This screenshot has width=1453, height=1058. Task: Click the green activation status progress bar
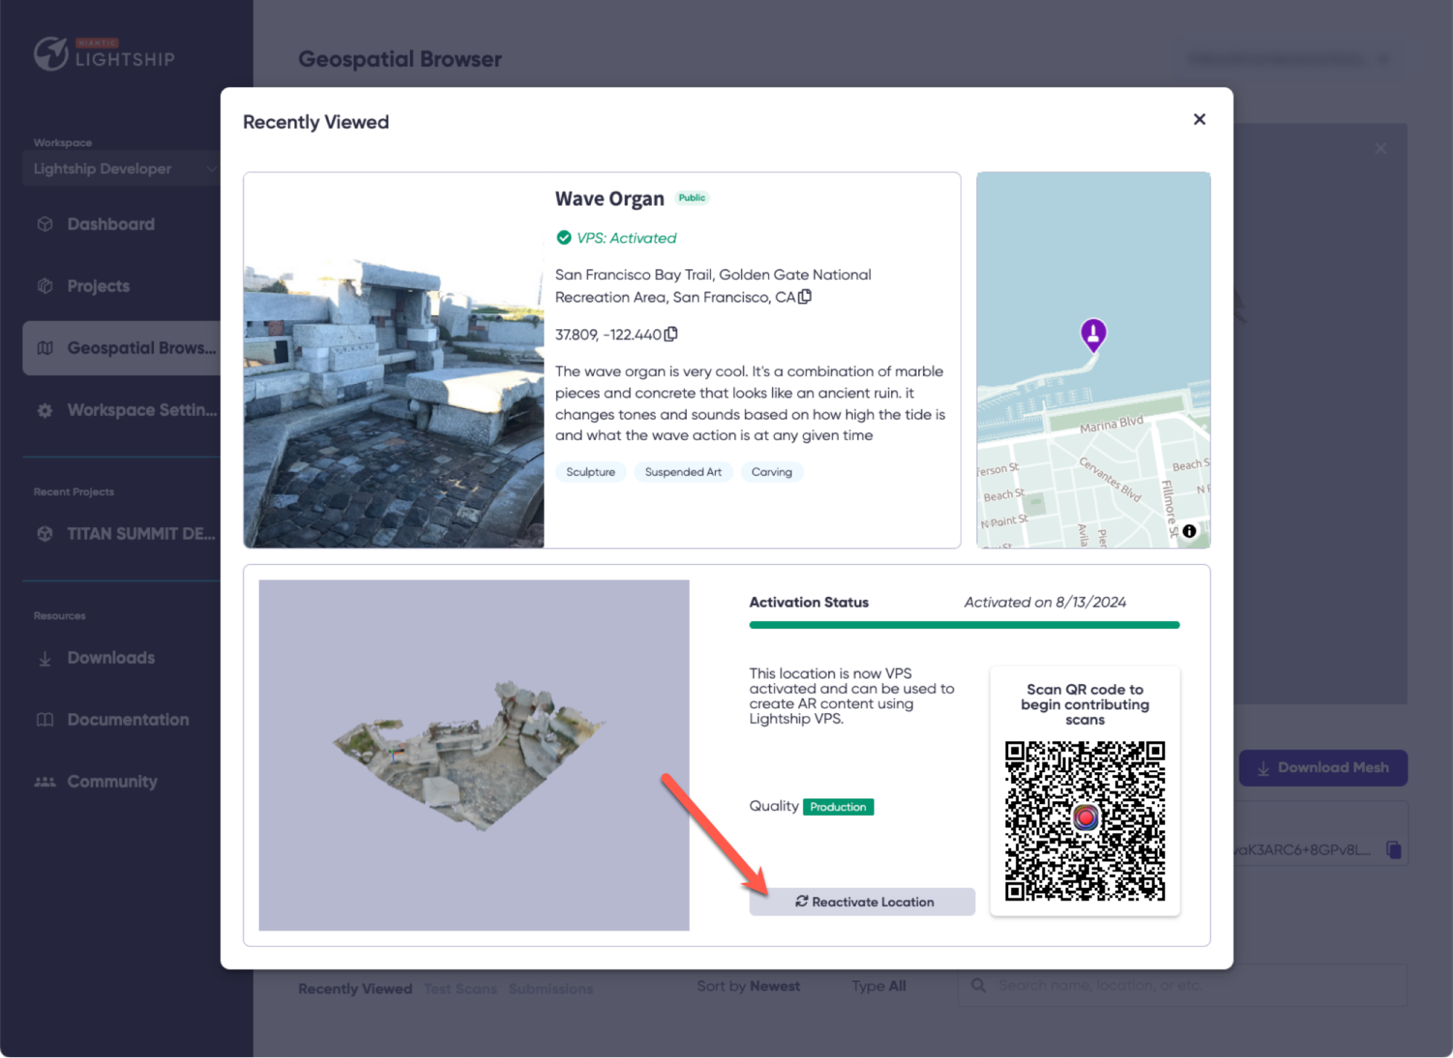pyautogui.click(x=964, y=625)
